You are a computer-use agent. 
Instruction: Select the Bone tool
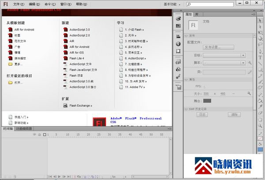coord(260,94)
